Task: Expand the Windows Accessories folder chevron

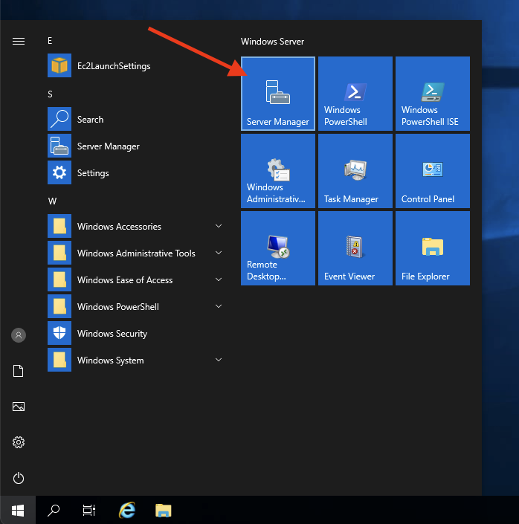Action: click(x=219, y=226)
